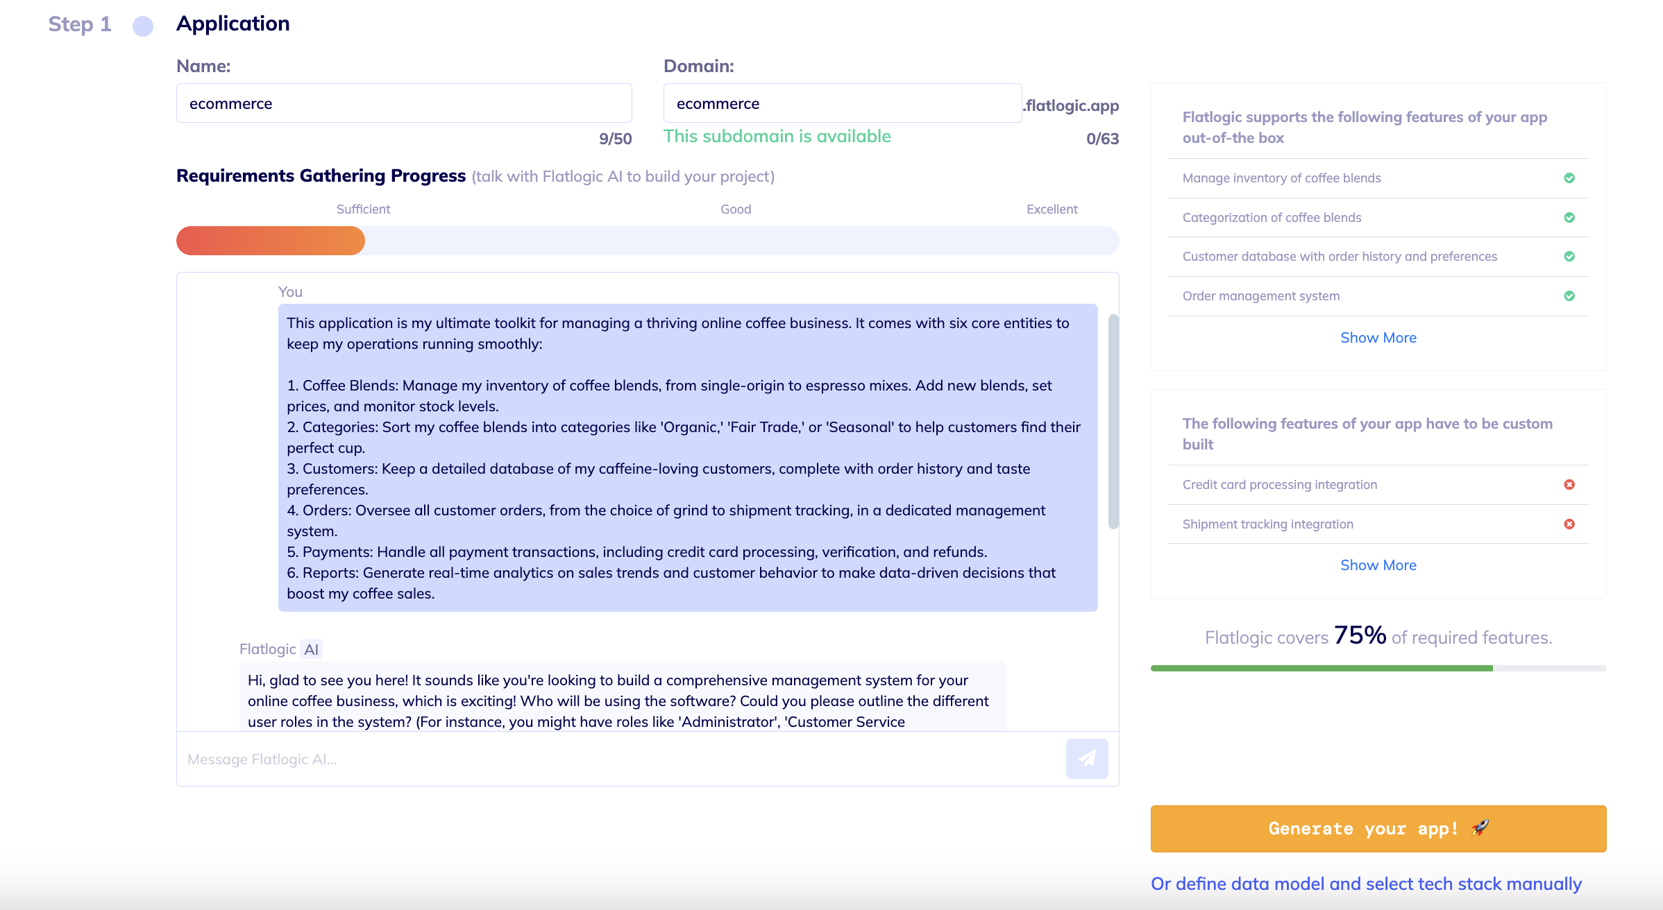Click green check beside Customer database row
Viewport: 1663px width, 910px height.
pyautogui.click(x=1569, y=257)
